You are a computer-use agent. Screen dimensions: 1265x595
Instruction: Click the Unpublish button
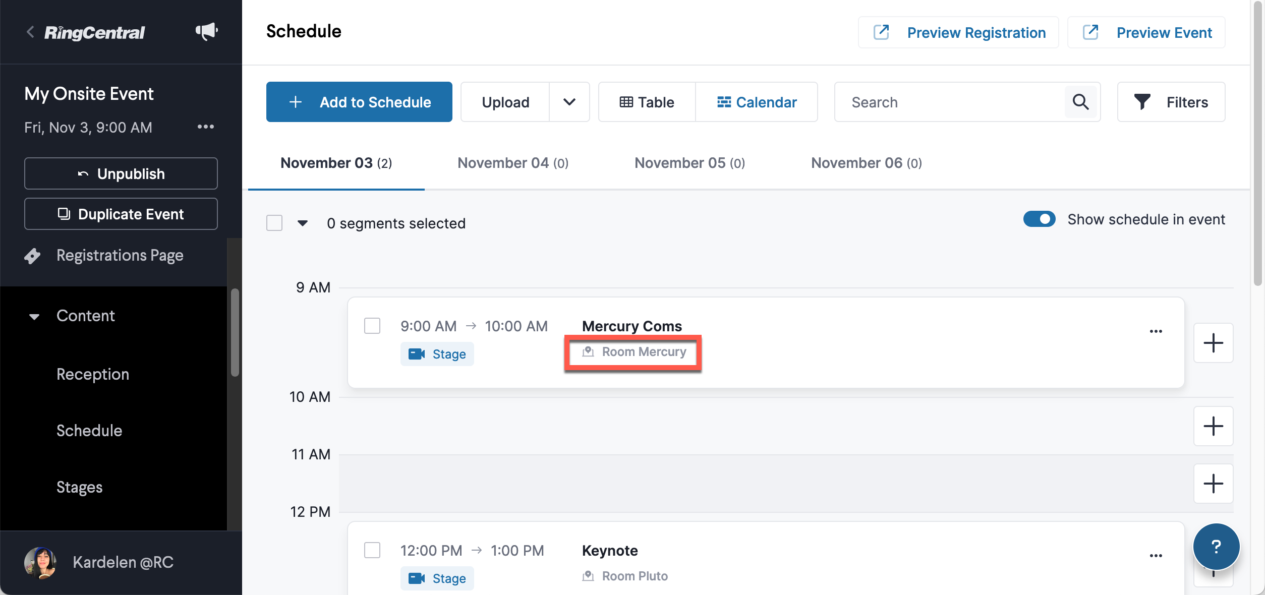point(121,173)
